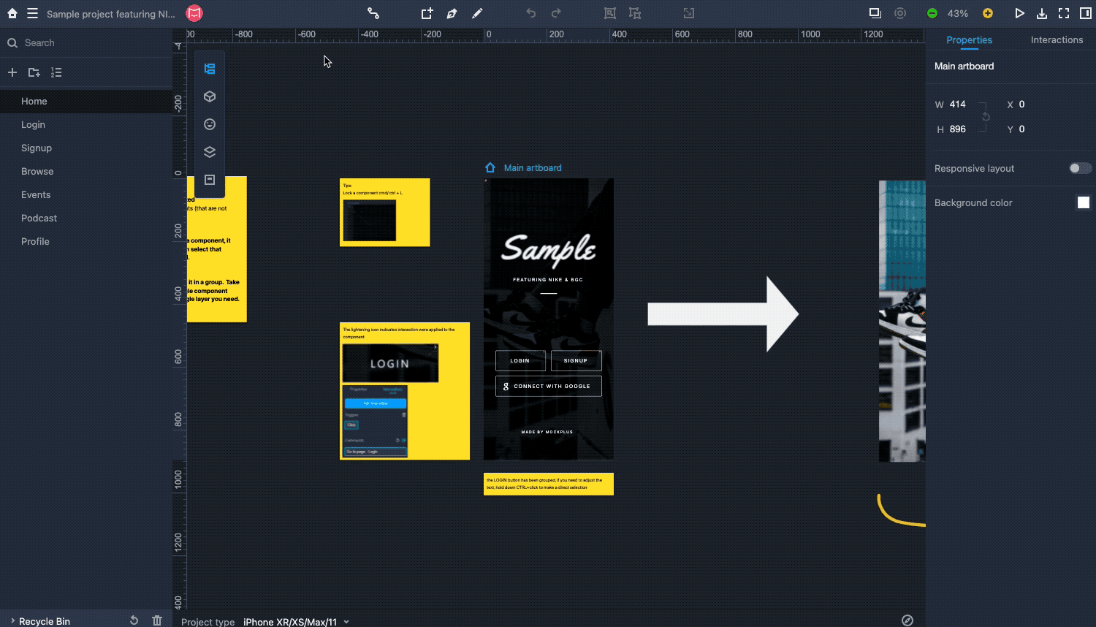Open the page tree panel icon
Screen dimensions: 1096x627
click(210, 69)
